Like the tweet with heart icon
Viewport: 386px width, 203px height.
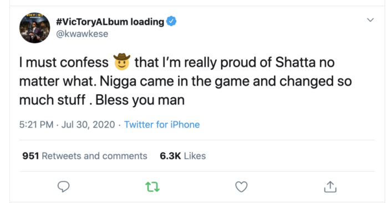[x=241, y=187]
